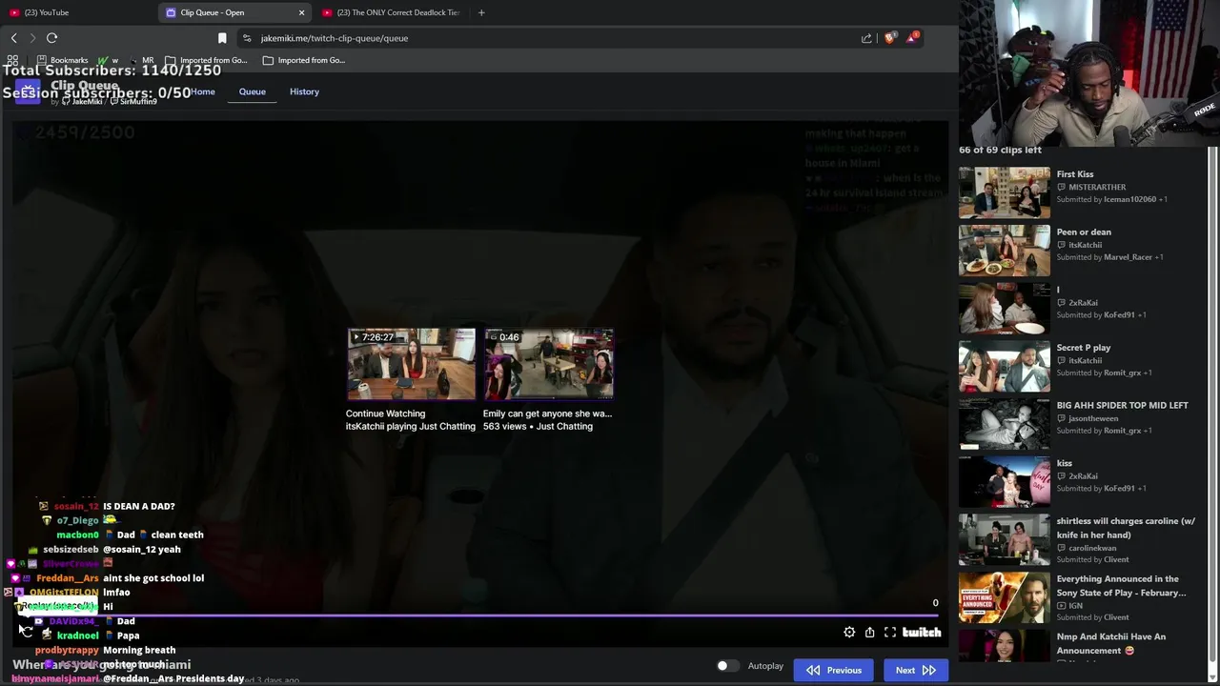Open the MR bookmark

pyautogui.click(x=141, y=60)
